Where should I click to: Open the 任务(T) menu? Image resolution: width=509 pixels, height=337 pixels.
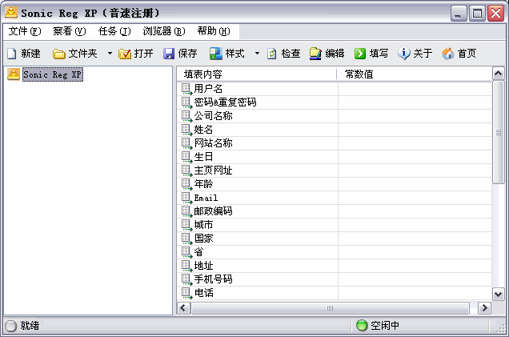(x=114, y=31)
